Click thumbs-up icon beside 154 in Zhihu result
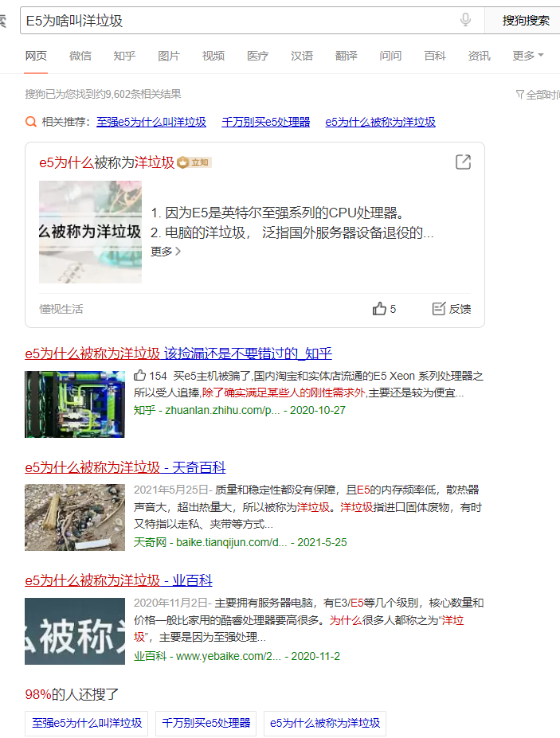The height and width of the screenshot is (738, 560). 139,376
